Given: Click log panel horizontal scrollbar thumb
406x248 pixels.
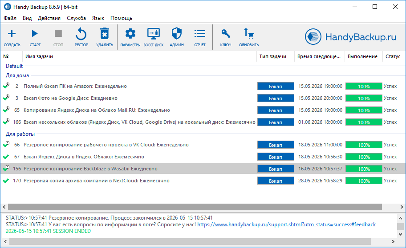Looking at the screenshot, I should tap(190, 241).
